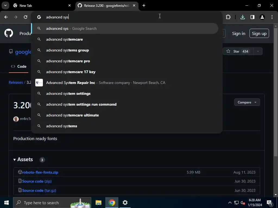The image size is (278, 208).
Task: Expand the Star lists dropdown arrow
Action: coord(258,51)
